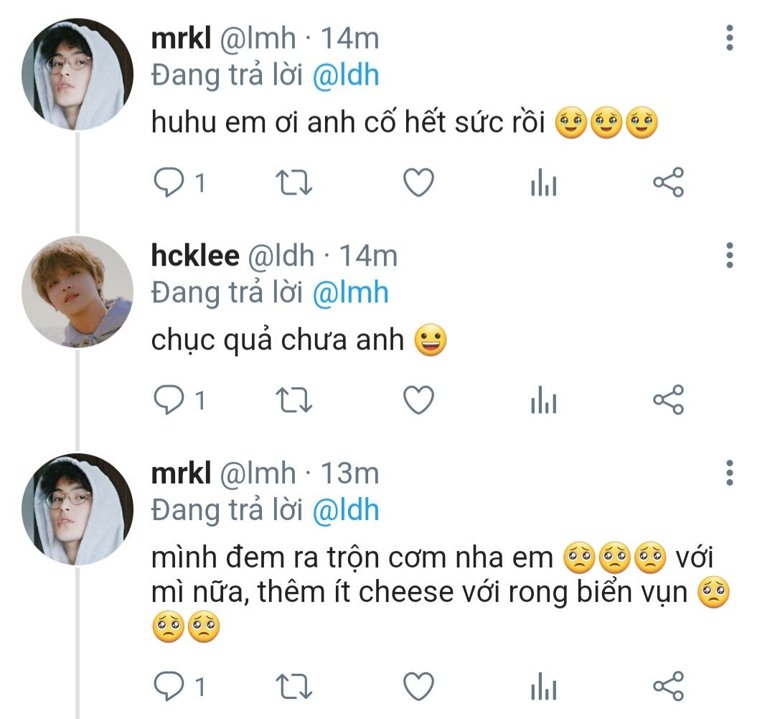This screenshot has width=775, height=719.
Task: Open mrkl's avatar on the top tweet
Action: (x=77, y=74)
